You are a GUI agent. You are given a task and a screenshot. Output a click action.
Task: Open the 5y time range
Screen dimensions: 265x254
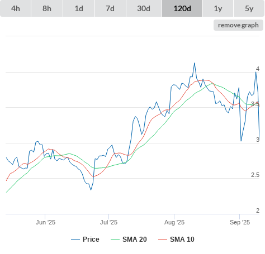click(x=249, y=8)
